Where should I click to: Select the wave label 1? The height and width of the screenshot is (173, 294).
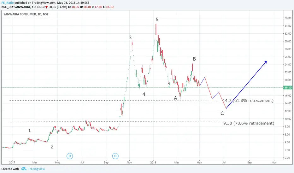tap(29, 131)
